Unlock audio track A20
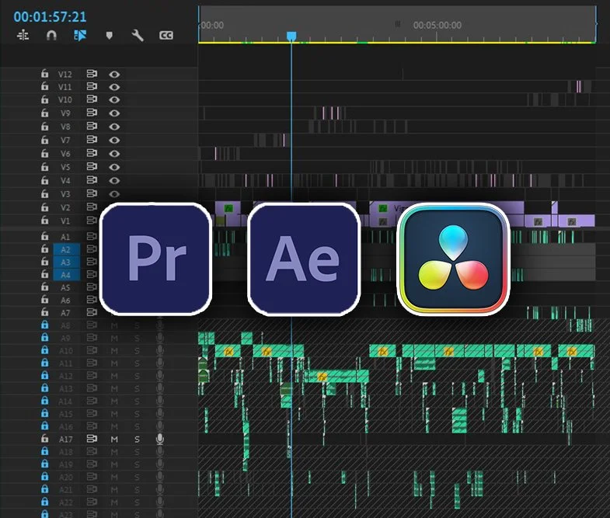 click(x=45, y=476)
